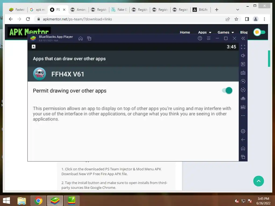Click the green scroll-to-top button
275x206 pixels.
[x=259, y=181]
